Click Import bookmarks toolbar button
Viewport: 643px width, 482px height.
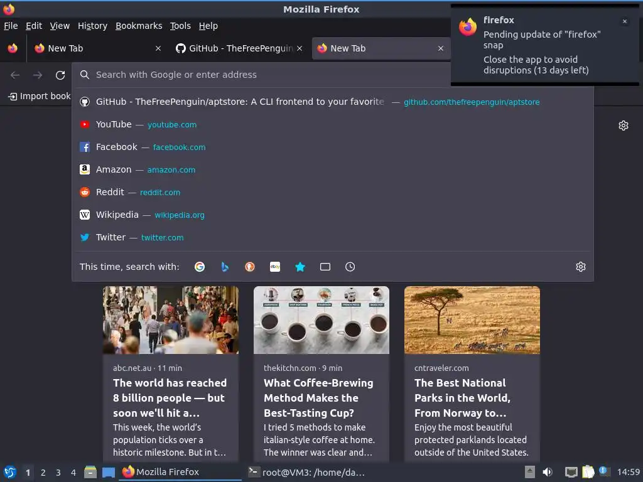pos(39,96)
